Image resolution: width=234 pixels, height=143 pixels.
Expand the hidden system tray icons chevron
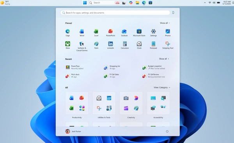[x=205, y=3]
